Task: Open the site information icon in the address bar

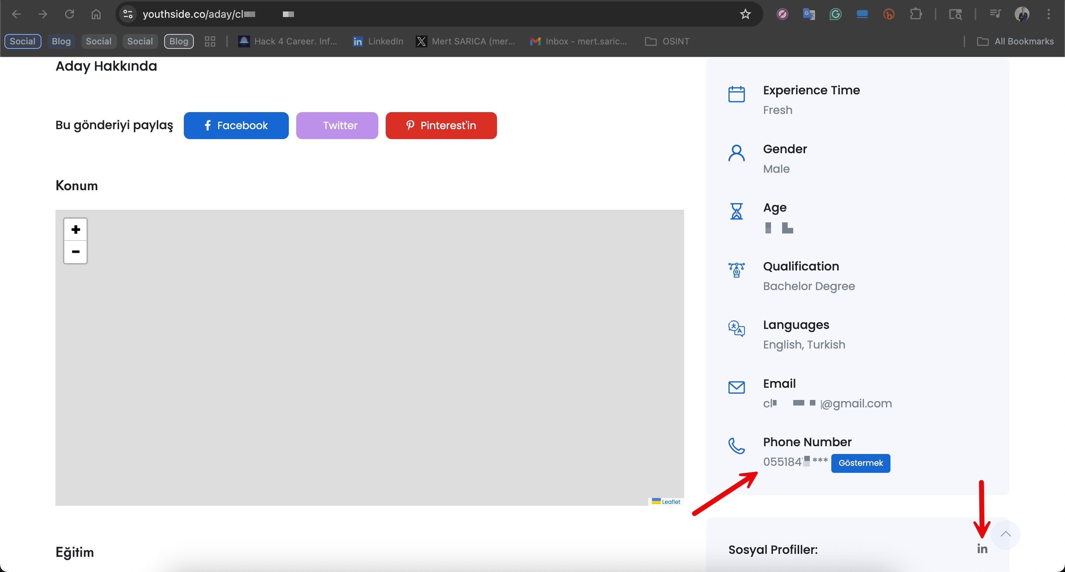Action: (x=128, y=14)
